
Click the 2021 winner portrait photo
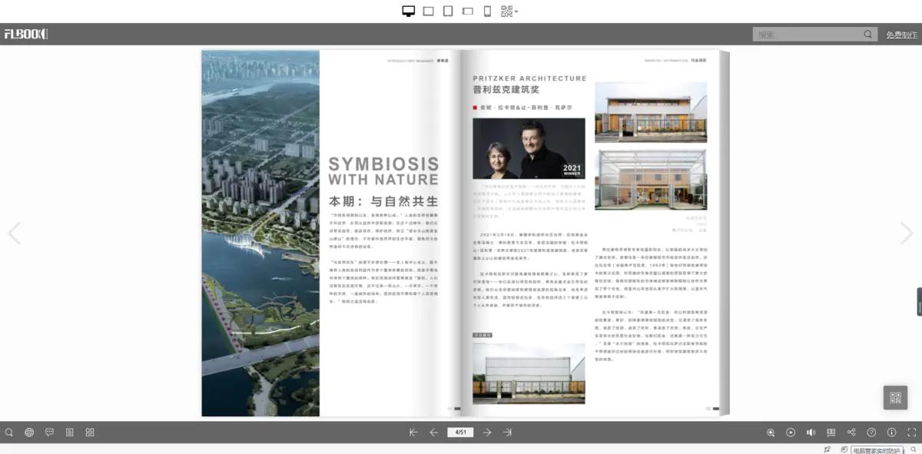(x=529, y=148)
